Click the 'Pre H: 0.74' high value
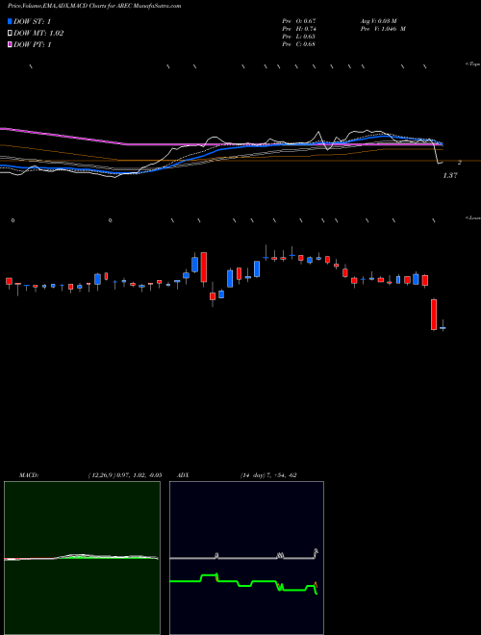 pos(299,29)
